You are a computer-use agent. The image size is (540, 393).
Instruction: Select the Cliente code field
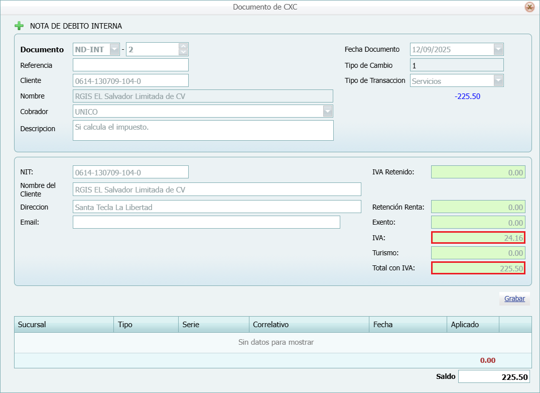130,80
